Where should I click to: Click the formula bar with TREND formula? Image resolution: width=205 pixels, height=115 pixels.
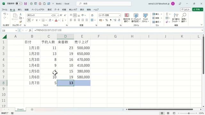(x=117, y=30)
